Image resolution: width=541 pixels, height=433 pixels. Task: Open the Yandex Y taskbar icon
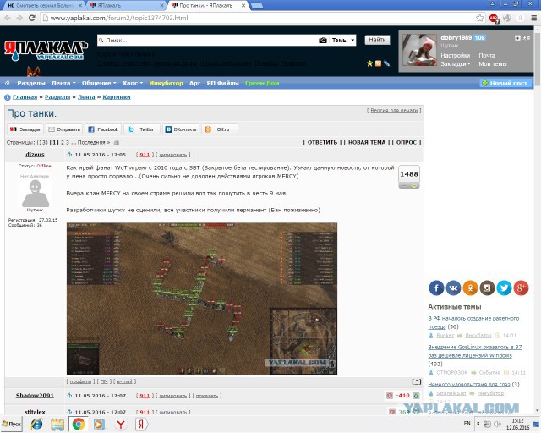[x=120, y=424]
